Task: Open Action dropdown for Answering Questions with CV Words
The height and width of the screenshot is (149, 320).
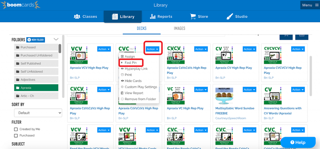Action: [298, 90]
